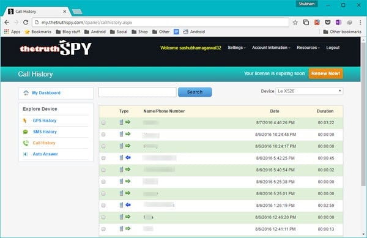The height and width of the screenshot is (238, 367).
Task: Open a new browser tab
Action: pyautogui.click(x=77, y=12)
